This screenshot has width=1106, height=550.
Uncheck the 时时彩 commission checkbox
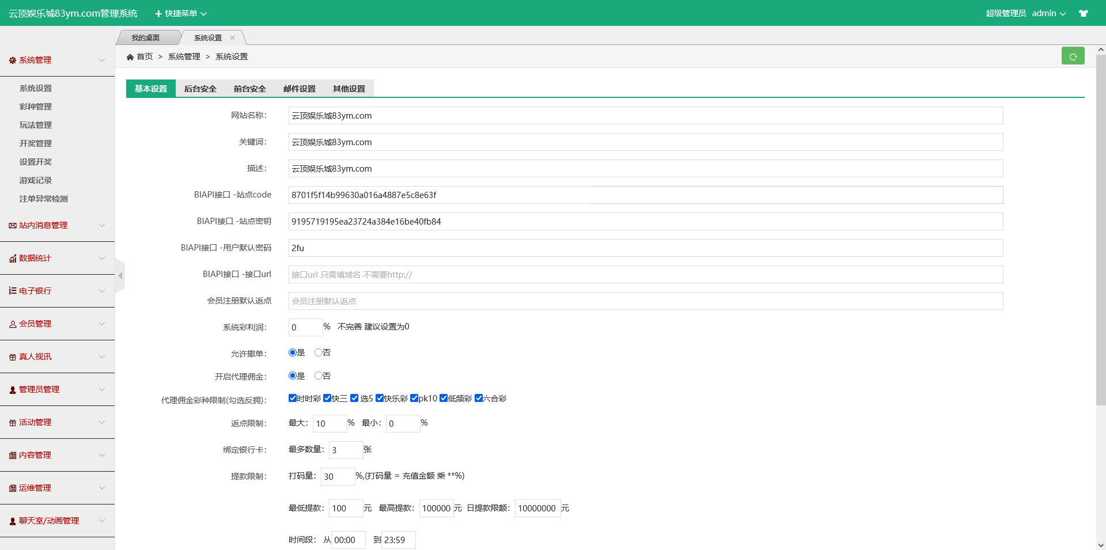[293, 398]
